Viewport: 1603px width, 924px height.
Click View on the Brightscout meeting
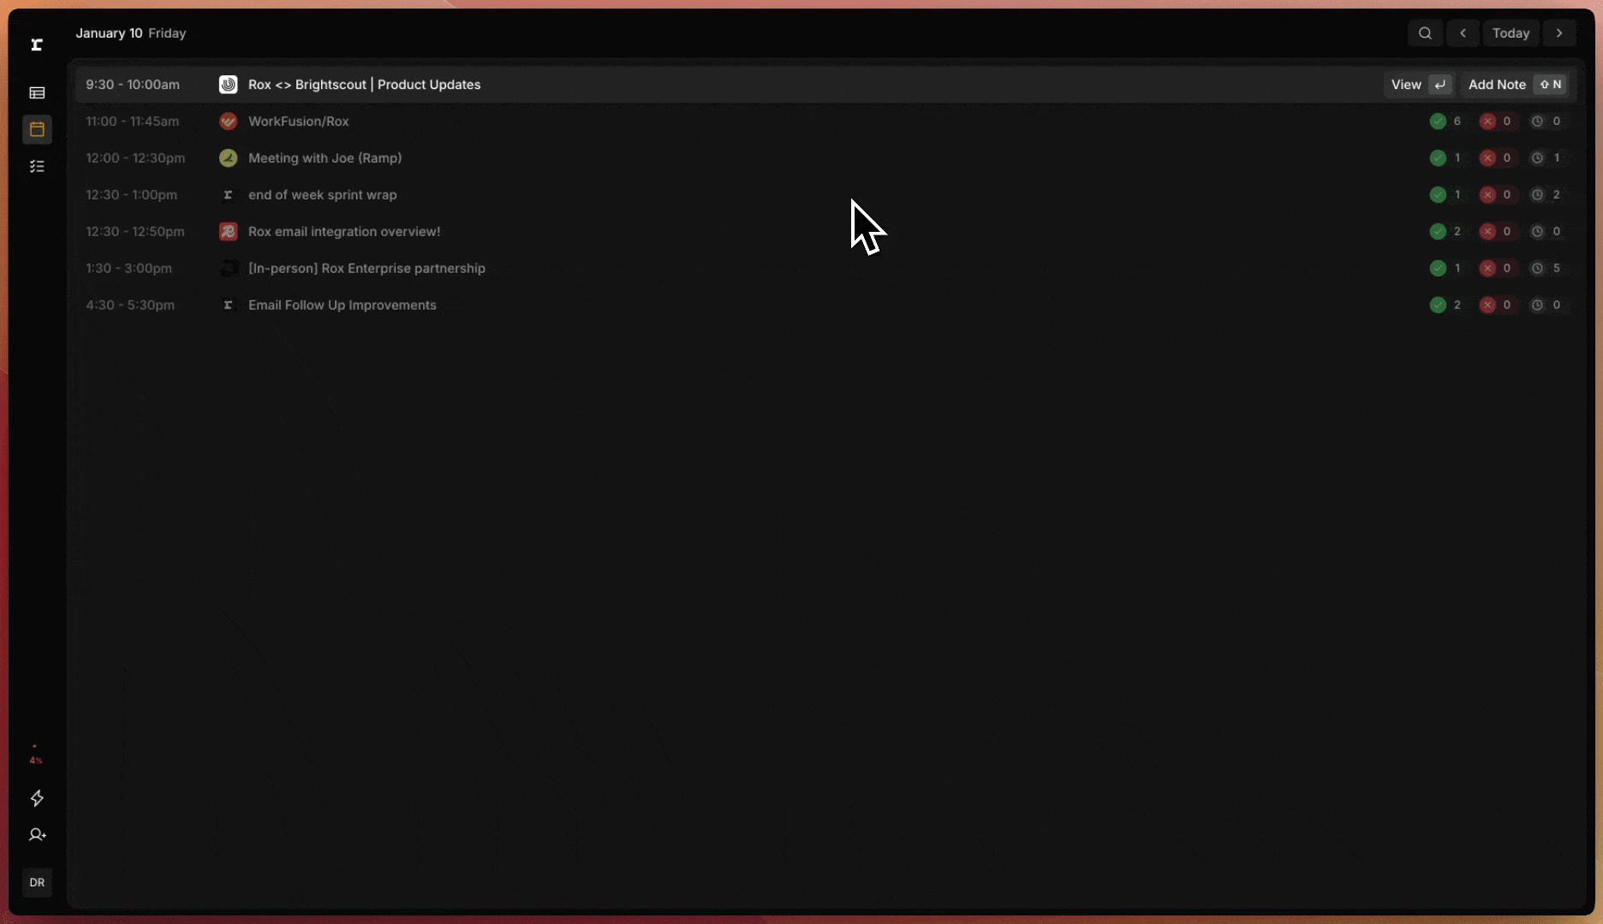pyautogui.click(x=1418, y=85)
